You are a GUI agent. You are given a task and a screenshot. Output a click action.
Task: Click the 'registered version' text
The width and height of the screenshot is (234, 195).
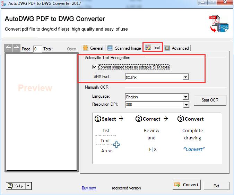(127, 188)
